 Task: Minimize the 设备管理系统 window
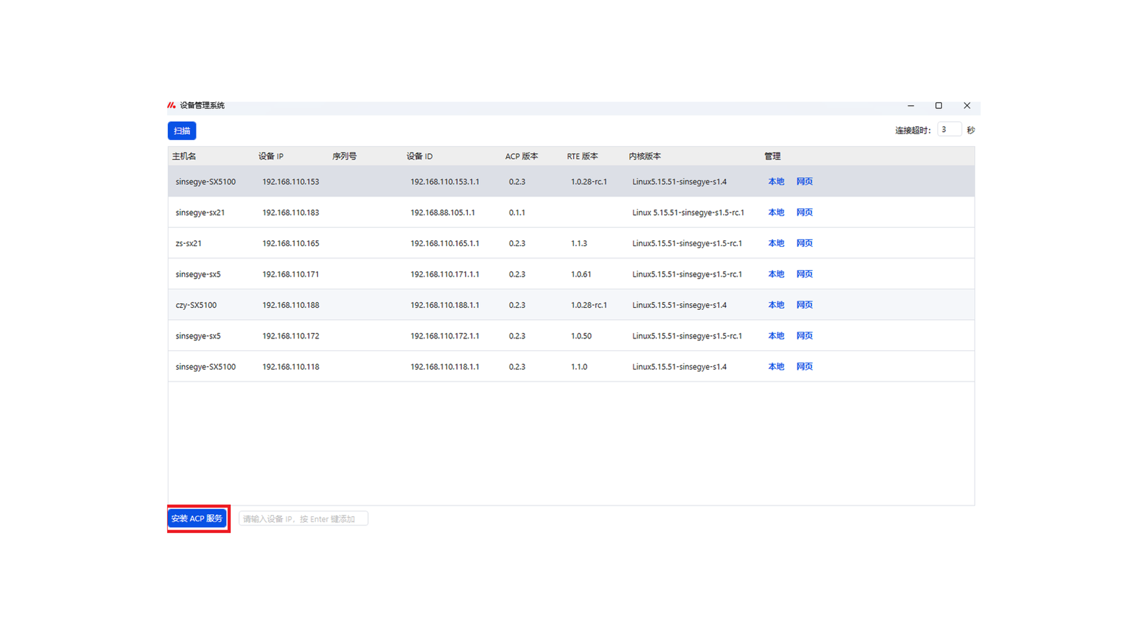point(910,105)
